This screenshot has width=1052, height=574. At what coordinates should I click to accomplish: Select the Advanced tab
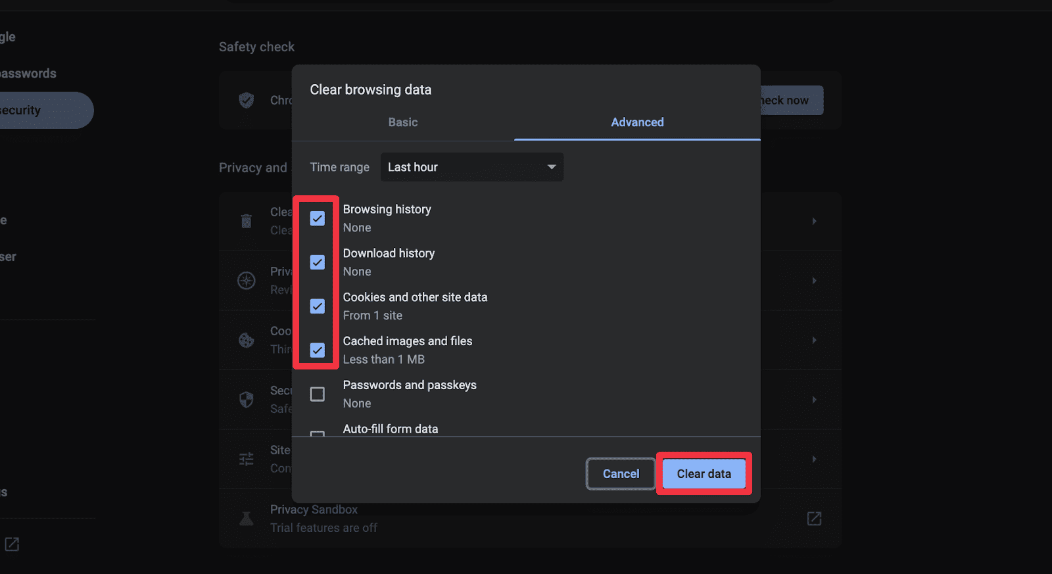click(x=637, y=122)
